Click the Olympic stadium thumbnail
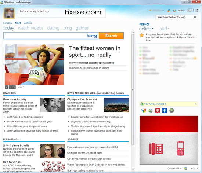 click(116, 105)
